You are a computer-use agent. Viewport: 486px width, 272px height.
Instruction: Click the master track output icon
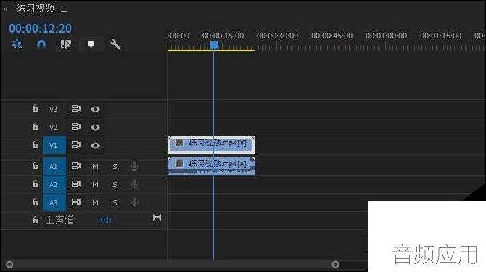click(x=157, y=218)
